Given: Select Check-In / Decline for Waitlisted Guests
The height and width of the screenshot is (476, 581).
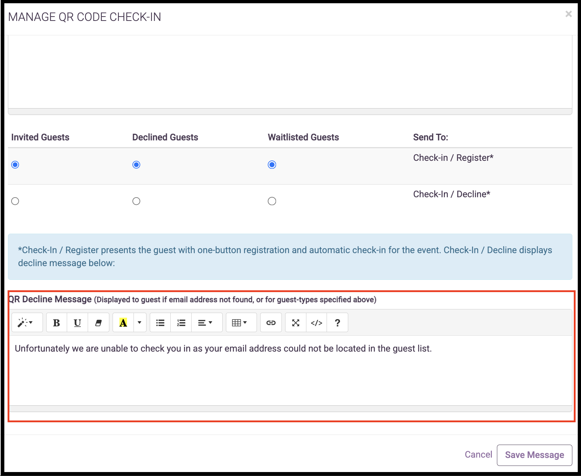Looking at the screenshot, I should 272,201.
